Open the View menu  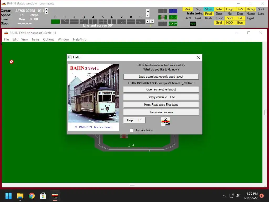click(24, 39)
